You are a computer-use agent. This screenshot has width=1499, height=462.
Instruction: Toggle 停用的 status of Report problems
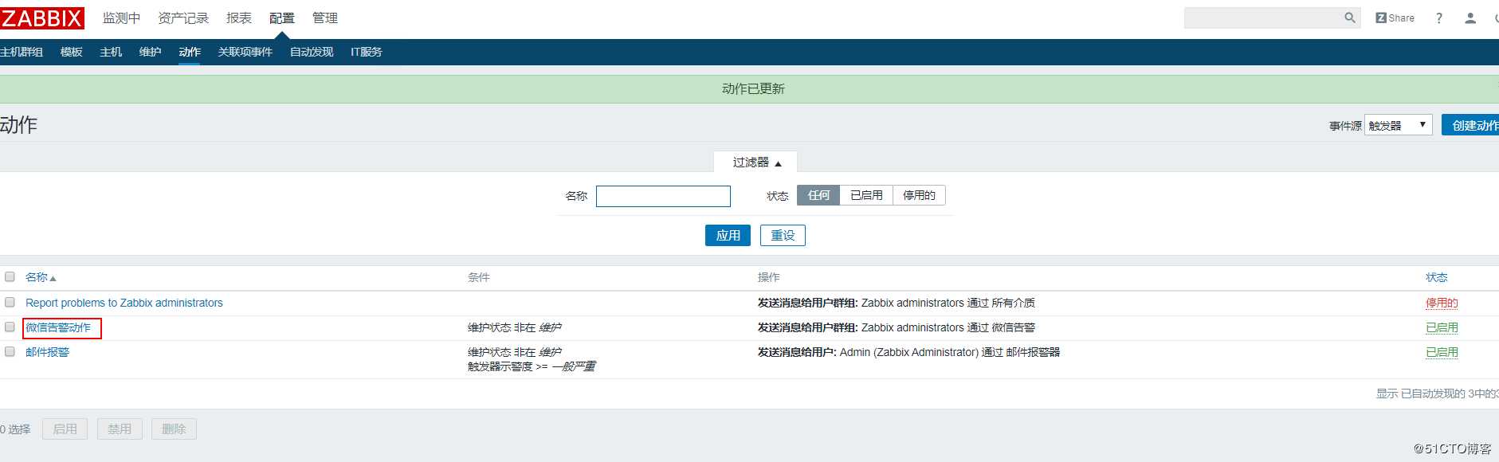click(x=1442, y=303)
